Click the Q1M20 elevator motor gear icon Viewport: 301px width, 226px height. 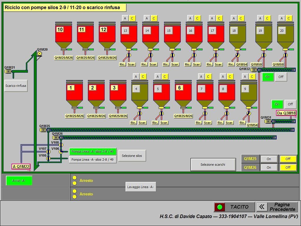39,54
